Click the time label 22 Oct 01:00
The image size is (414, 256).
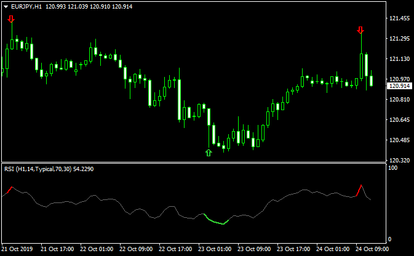point(97,249)
